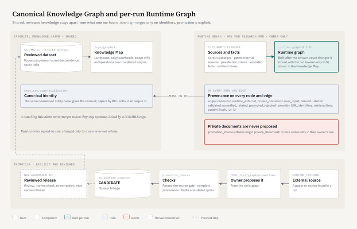Click the Rule legend swatch

pyautogui.click(x=105, y=217)
